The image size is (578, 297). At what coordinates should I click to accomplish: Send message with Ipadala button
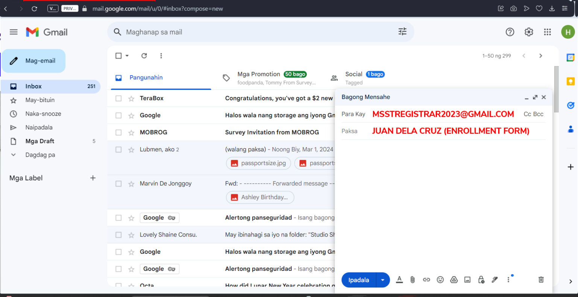(359, 280)
